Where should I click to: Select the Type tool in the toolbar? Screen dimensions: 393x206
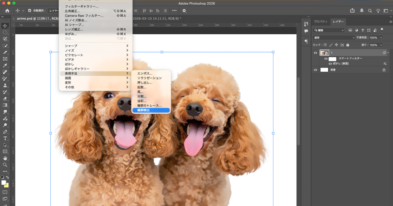coord(5,138)
